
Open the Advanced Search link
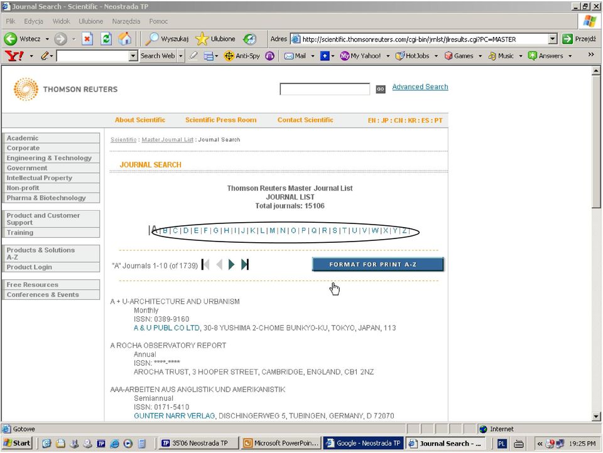pyautogui.click(x=420, y=87)
